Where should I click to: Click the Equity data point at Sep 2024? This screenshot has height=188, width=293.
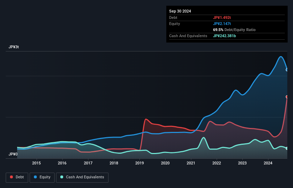coord(287,70)
